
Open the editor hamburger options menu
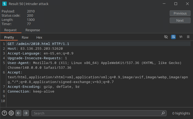188,37
